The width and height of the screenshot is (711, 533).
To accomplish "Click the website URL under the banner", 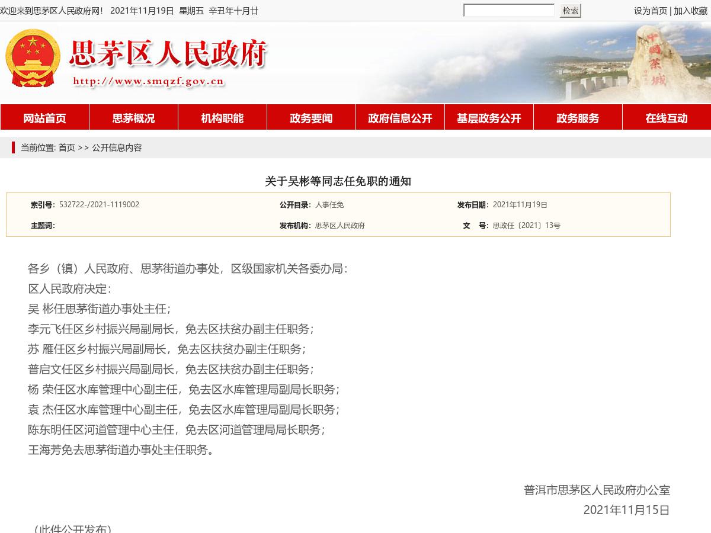I will 148,82.
